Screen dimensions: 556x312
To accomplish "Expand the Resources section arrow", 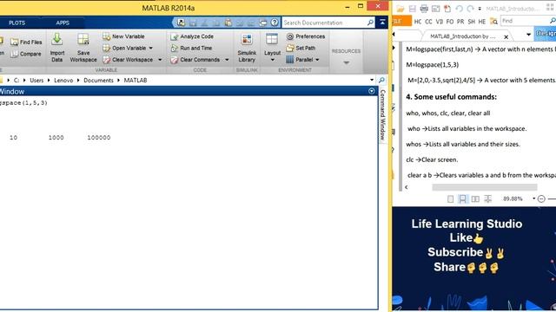I will (x=346, y=62).
